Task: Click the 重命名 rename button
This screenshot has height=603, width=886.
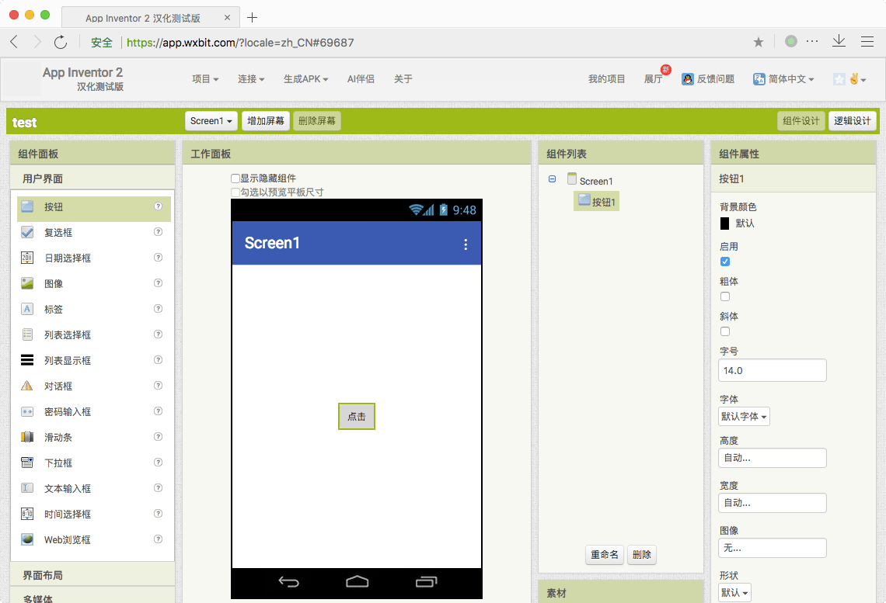Action: tap(604, 554)
